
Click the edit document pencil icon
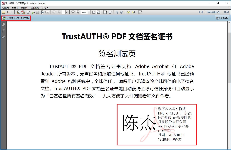pos(28,12)
